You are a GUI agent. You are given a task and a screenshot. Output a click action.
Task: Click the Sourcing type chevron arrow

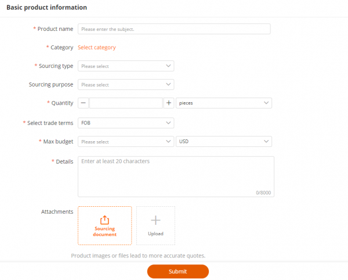tap(168, 66)
